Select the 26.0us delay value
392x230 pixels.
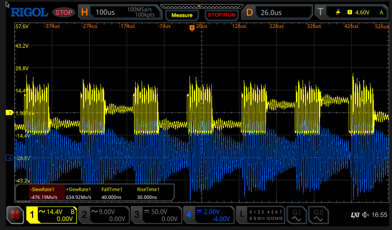pos(271,13)
